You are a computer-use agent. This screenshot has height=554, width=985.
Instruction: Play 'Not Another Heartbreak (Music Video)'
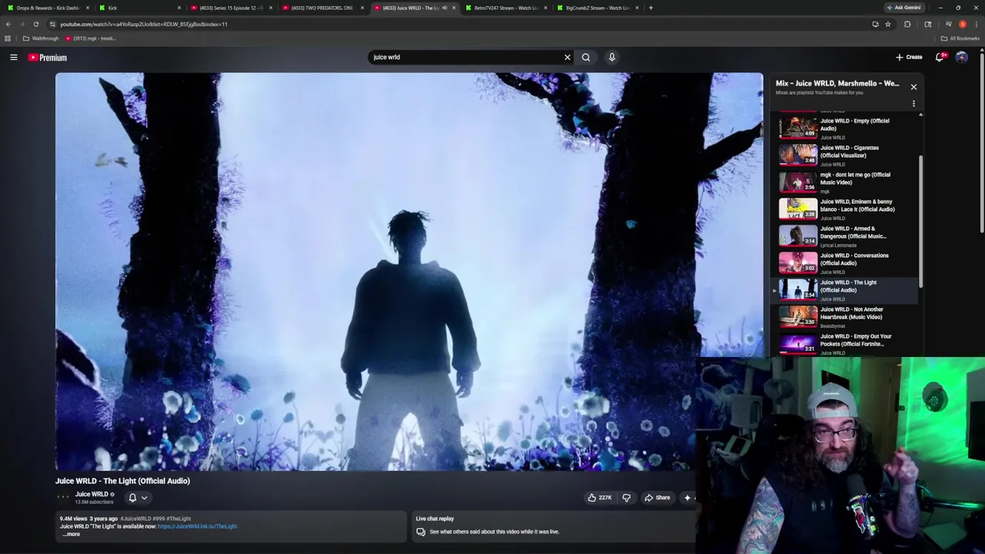click(x=846, y=316)
